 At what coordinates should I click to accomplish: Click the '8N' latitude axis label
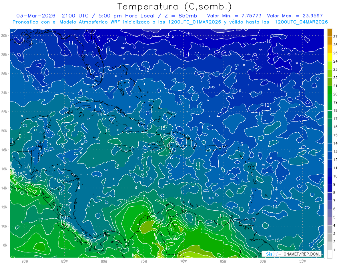point(5,245)
